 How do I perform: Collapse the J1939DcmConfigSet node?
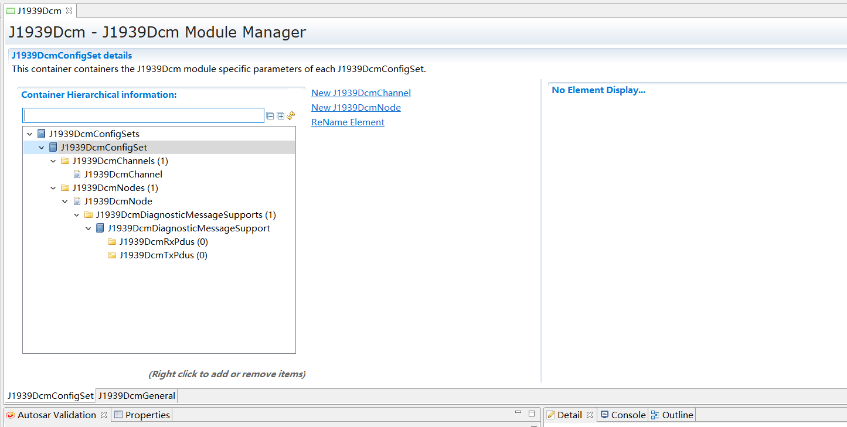[x=42, y=148]
